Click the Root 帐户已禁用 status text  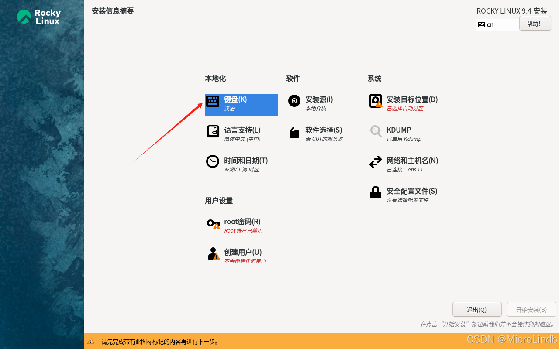click(243, 231)
